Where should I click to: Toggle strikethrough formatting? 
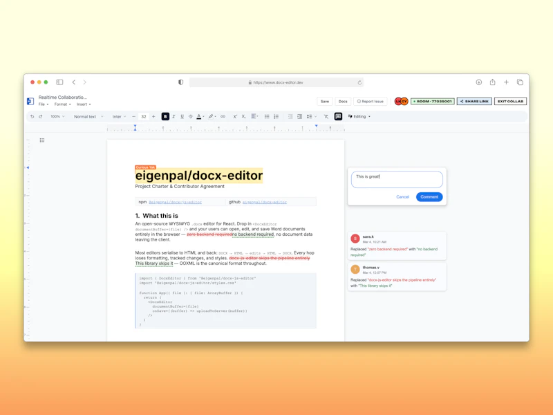click(191, 116)
